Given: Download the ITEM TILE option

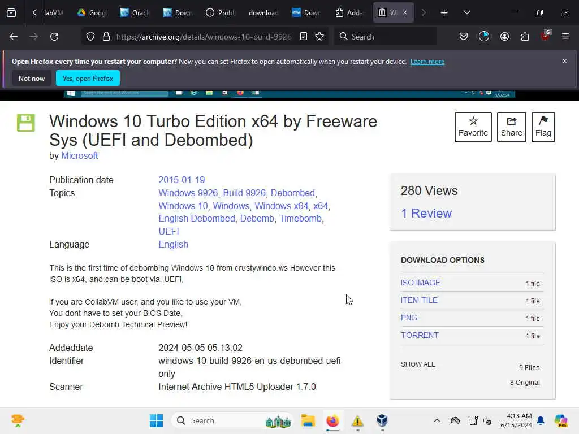Looking at the screenshot, I should (419, 301).
